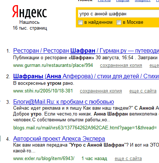Click 'еще' link beside gurman.ru saved copy

[x=154, y=65]
